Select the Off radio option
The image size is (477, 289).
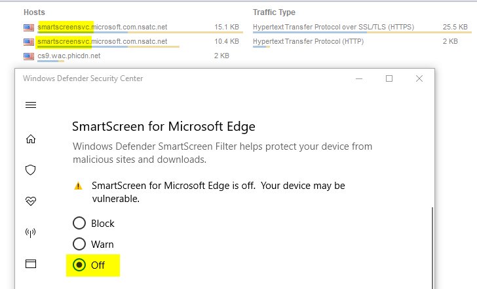click(x=79, y=265)
